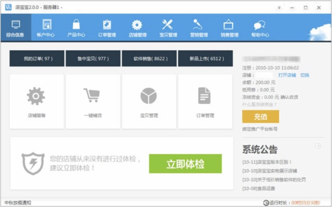Click the 店铺筹备 gear tile icon
The image size is (332, 207).
36,96
